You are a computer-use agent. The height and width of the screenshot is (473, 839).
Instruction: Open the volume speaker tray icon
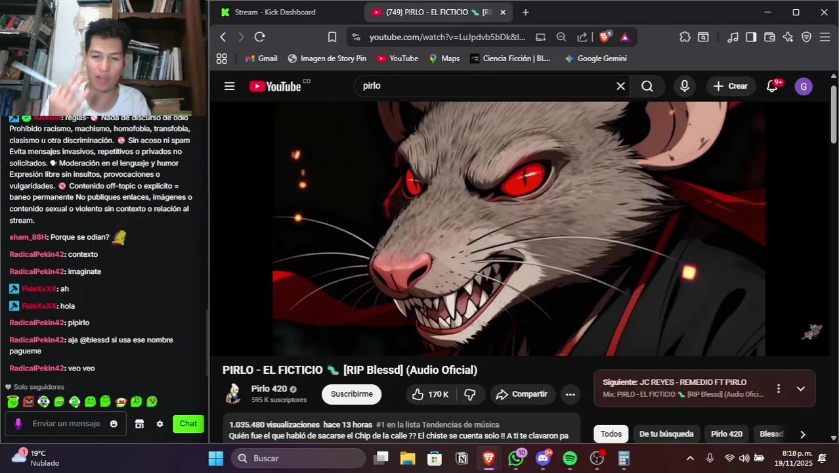[744, 458]
